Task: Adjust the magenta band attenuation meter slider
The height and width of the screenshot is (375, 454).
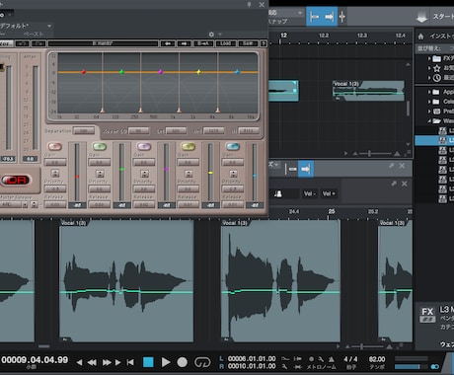Action: point(166,169)
